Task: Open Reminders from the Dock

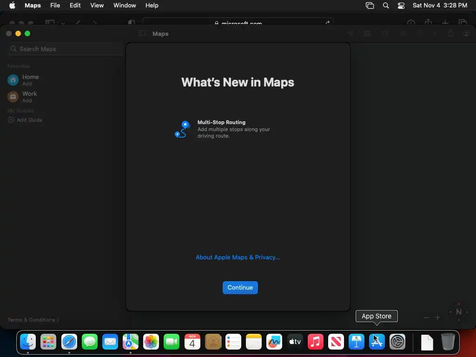Action: pos(233,342)
